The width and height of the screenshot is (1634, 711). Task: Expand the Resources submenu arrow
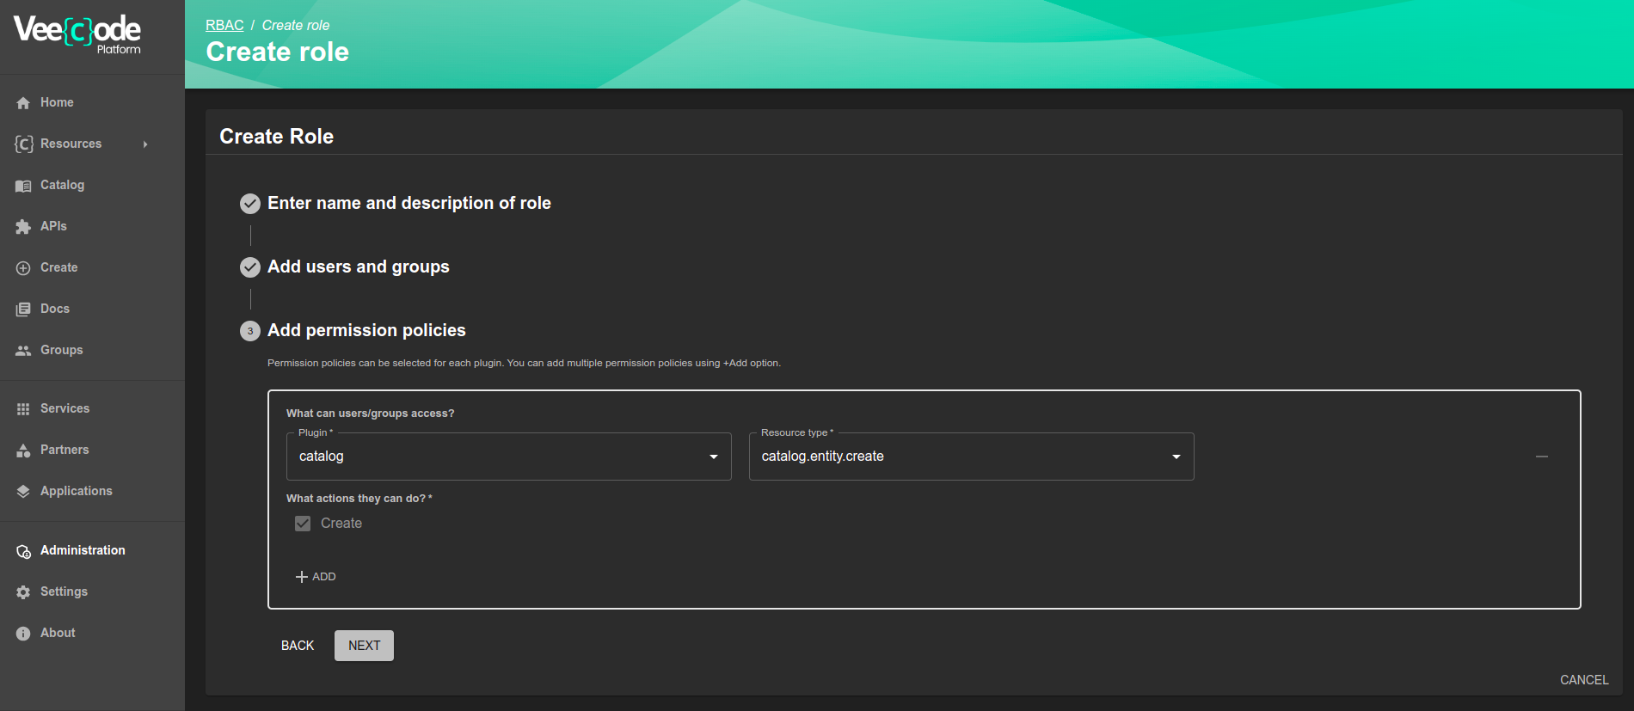click(x=145, y=144)
